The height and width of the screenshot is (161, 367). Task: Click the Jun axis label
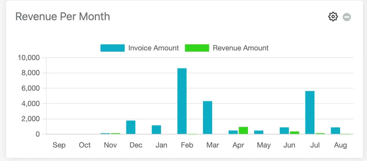289,145
